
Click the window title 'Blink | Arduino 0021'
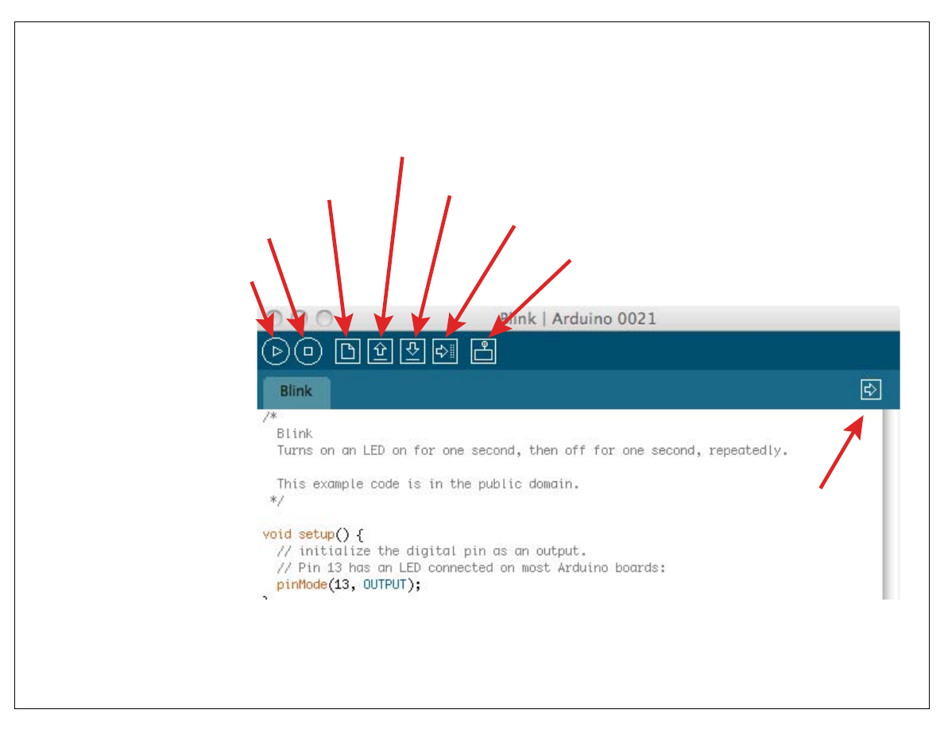(578, 319)
